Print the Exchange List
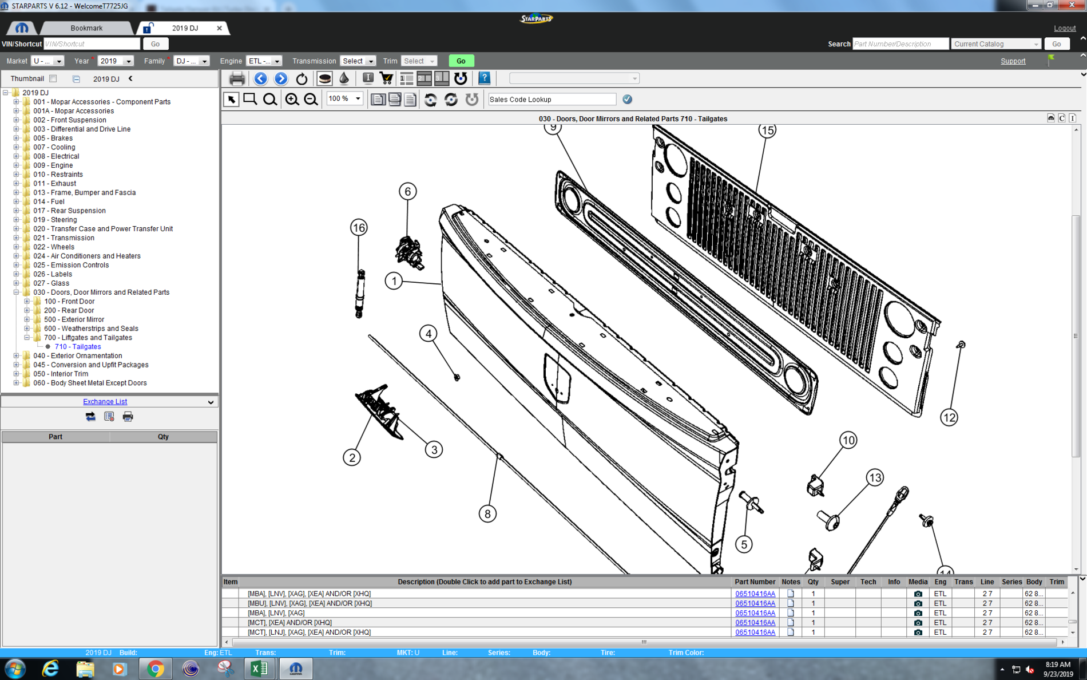This screenshot has height=680, width=1087. 128,417
